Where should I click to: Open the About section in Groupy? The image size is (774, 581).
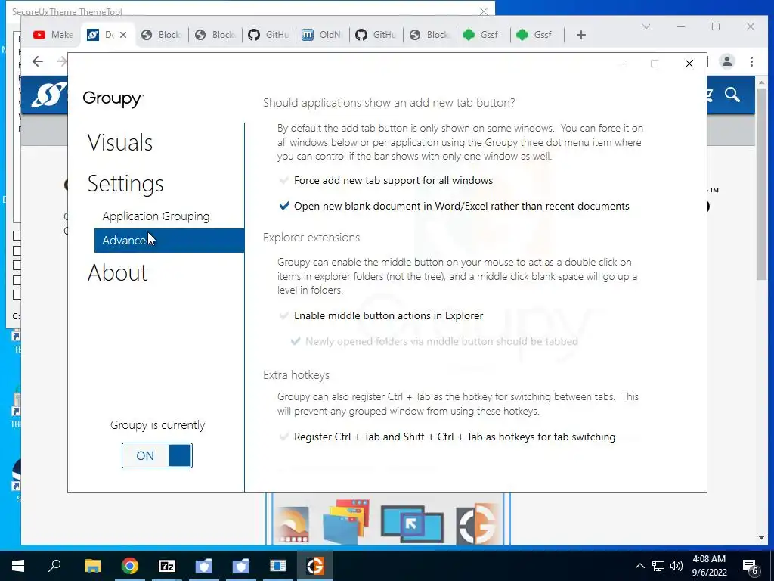pyautogui.click(x=117, y=272)
